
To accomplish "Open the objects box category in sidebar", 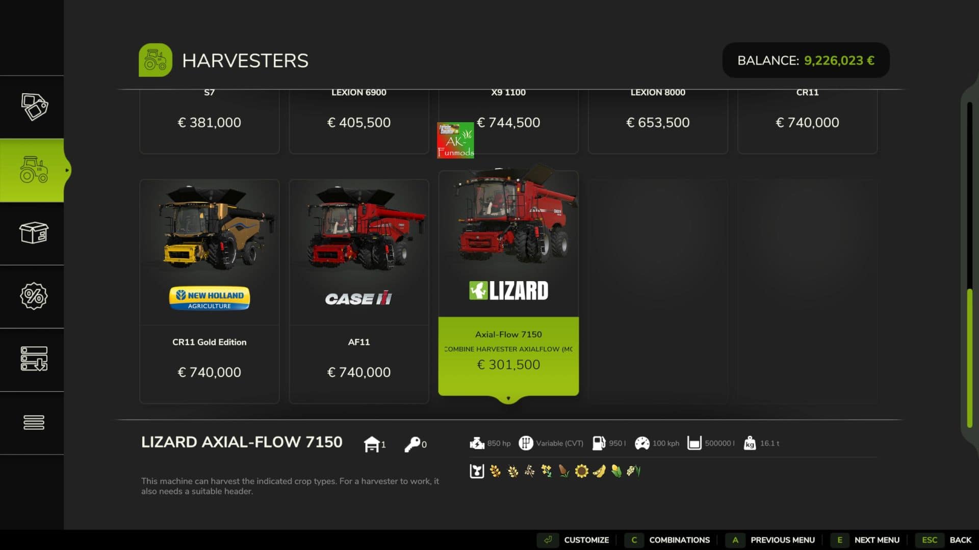I will (34, 233).
